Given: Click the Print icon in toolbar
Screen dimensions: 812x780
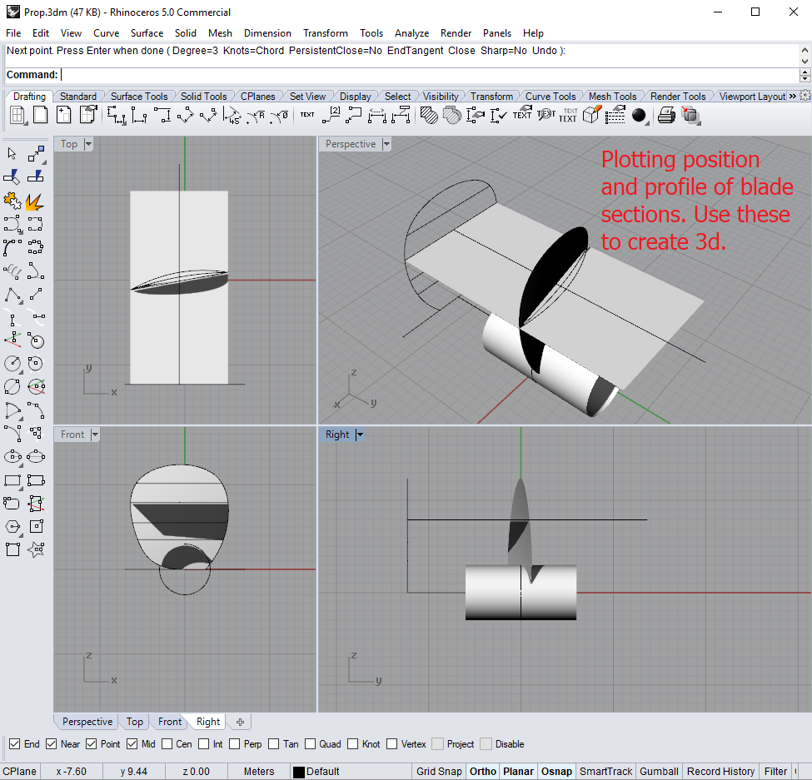Looking at the screenshot, I should (x=665, y=115).
